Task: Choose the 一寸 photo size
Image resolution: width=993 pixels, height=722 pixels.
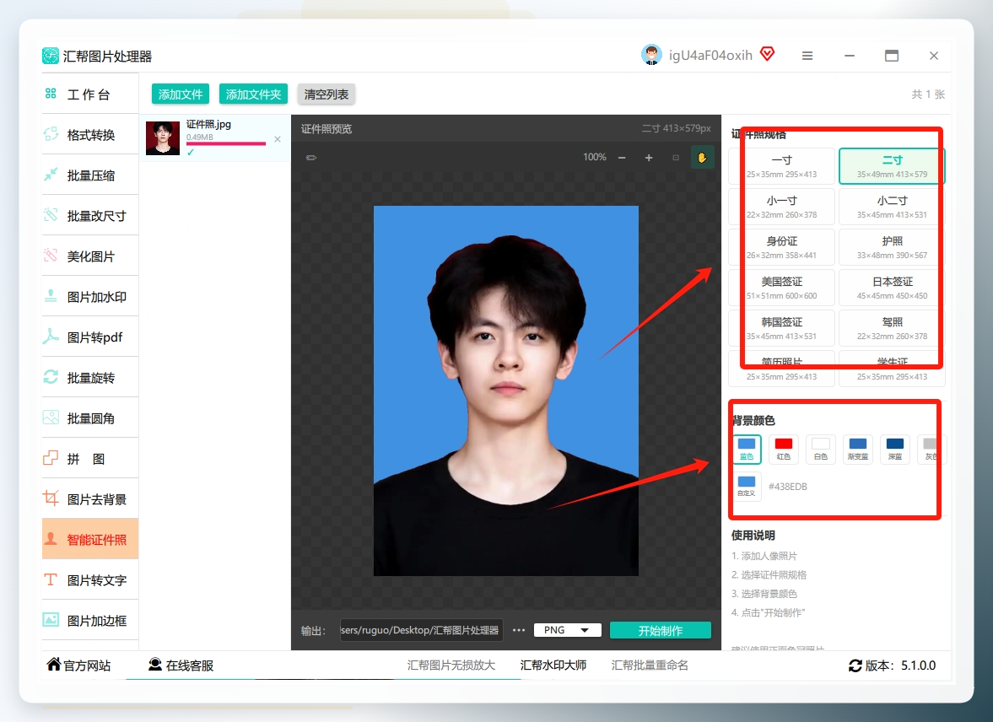Action: tap(781, 166)
